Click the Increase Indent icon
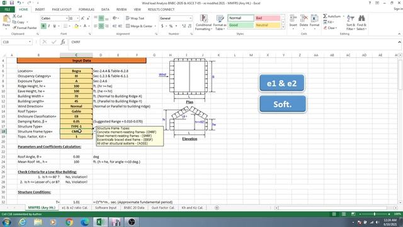Screen dimensions: 403x227 click(120, 26)
